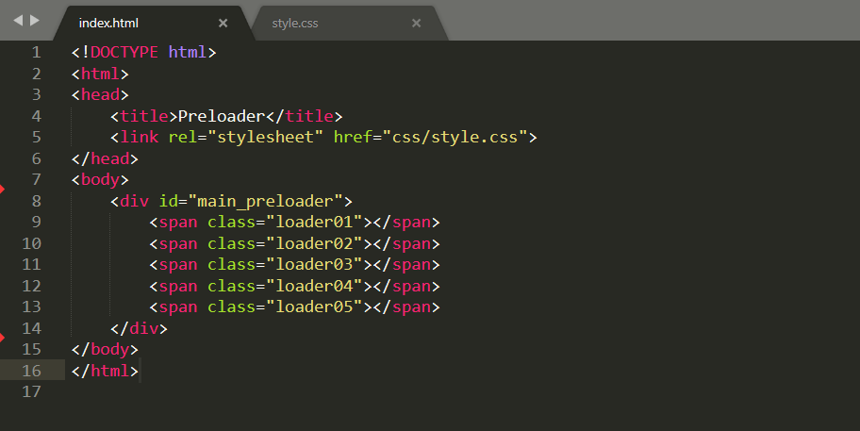The width and height of the screenshot is (860, 431).
Task: Switch to the style.css tab
Action: pos(295,23)
